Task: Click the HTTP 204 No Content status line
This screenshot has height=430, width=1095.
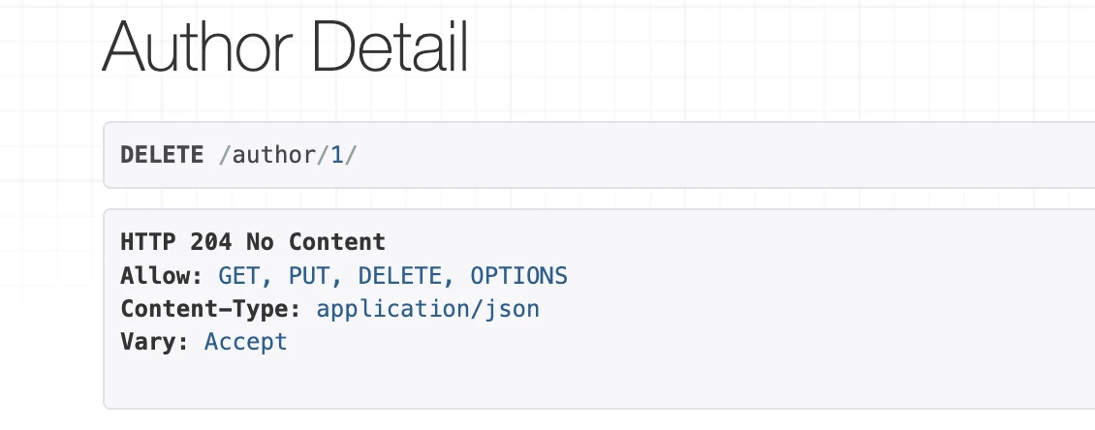Action: (253, 241)
